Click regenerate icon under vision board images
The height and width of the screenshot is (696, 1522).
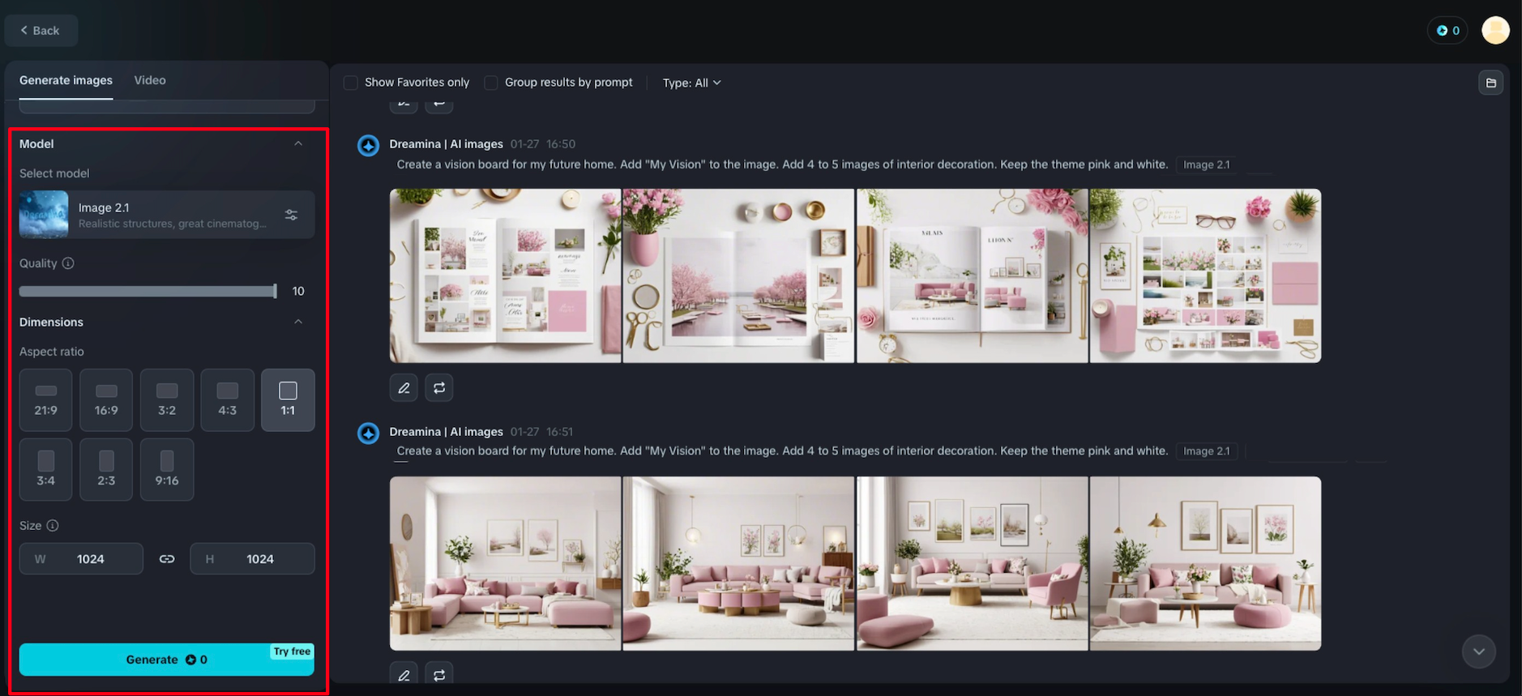[x=439, y=388]
